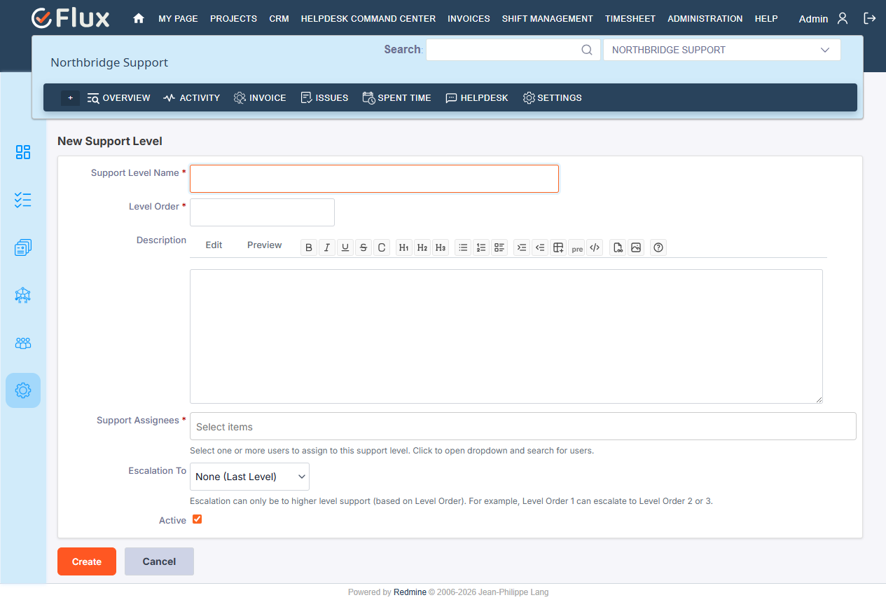
Task: Click the Admin username link
Action: tap(813, 19)
